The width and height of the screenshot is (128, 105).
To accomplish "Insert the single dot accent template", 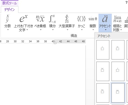I will pyautogui.click(x=103, y=50).
